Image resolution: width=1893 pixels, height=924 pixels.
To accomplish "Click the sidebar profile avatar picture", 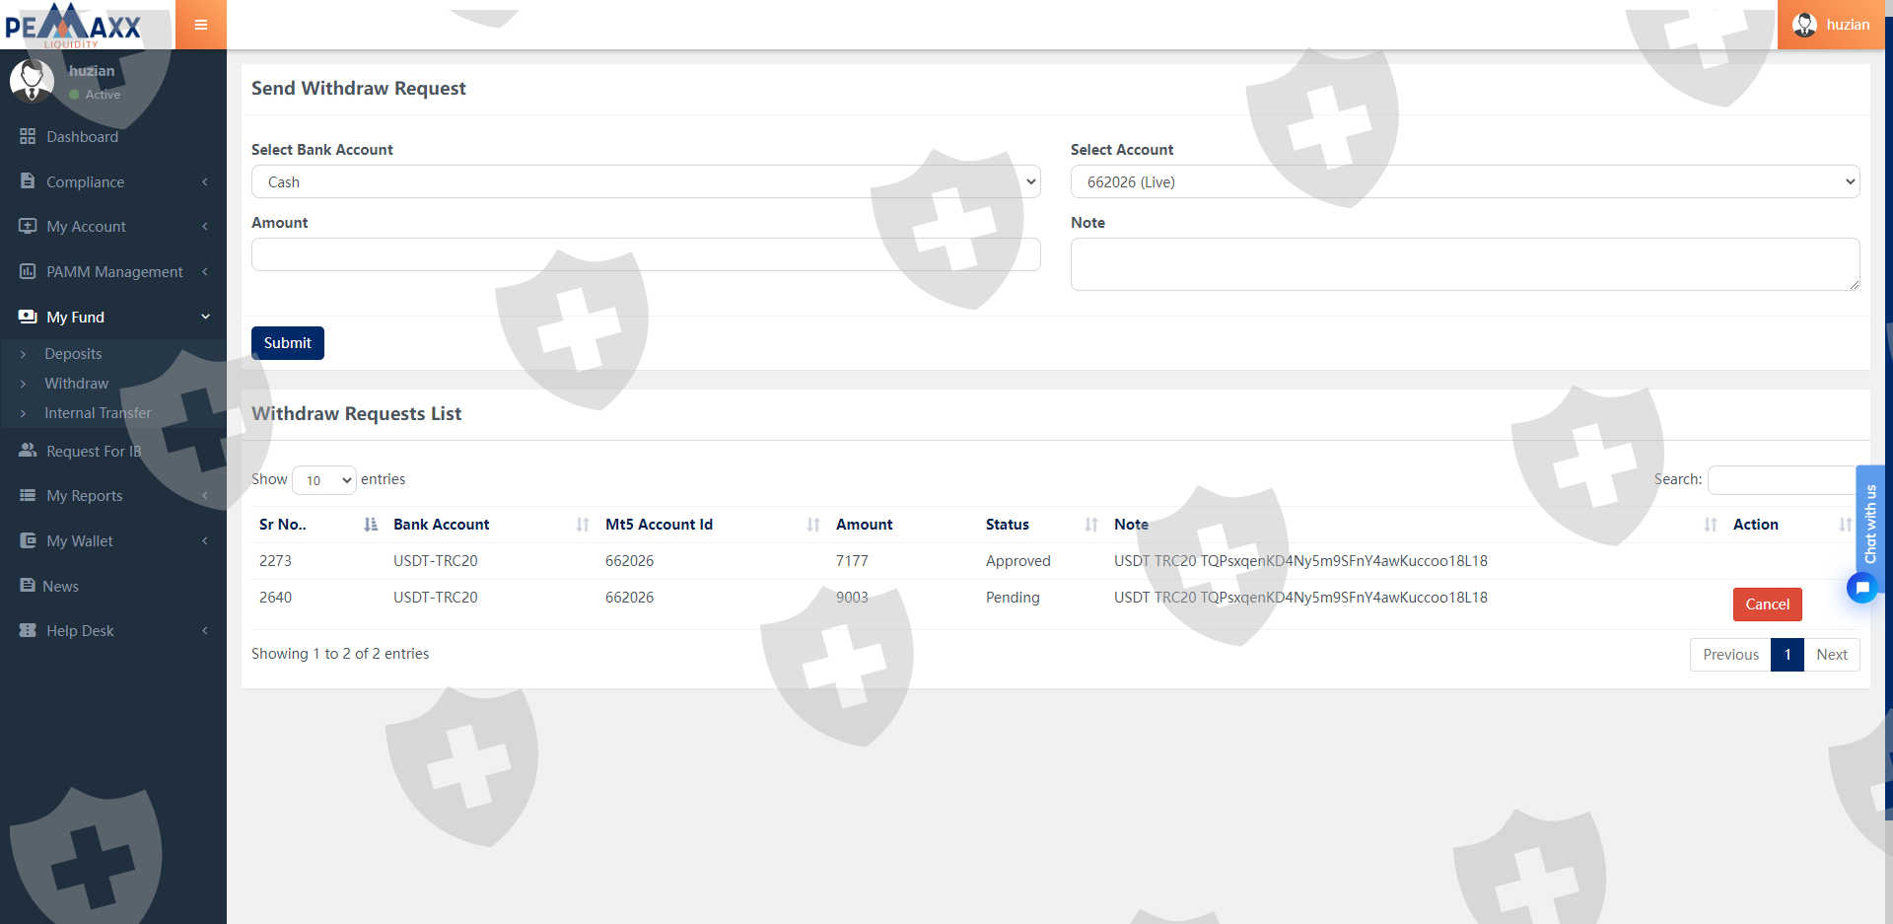I will 32,81.
